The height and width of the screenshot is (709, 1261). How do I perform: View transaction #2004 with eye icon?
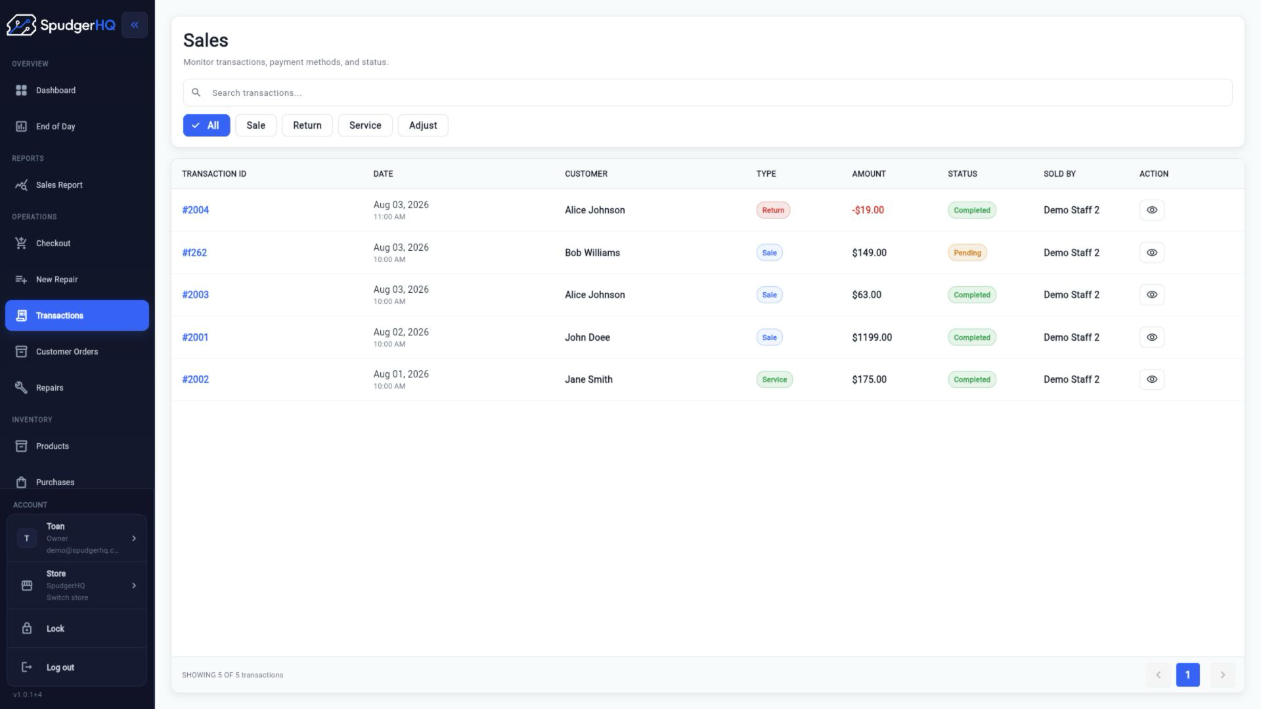pyautogui.click(x=1151, y=210)
